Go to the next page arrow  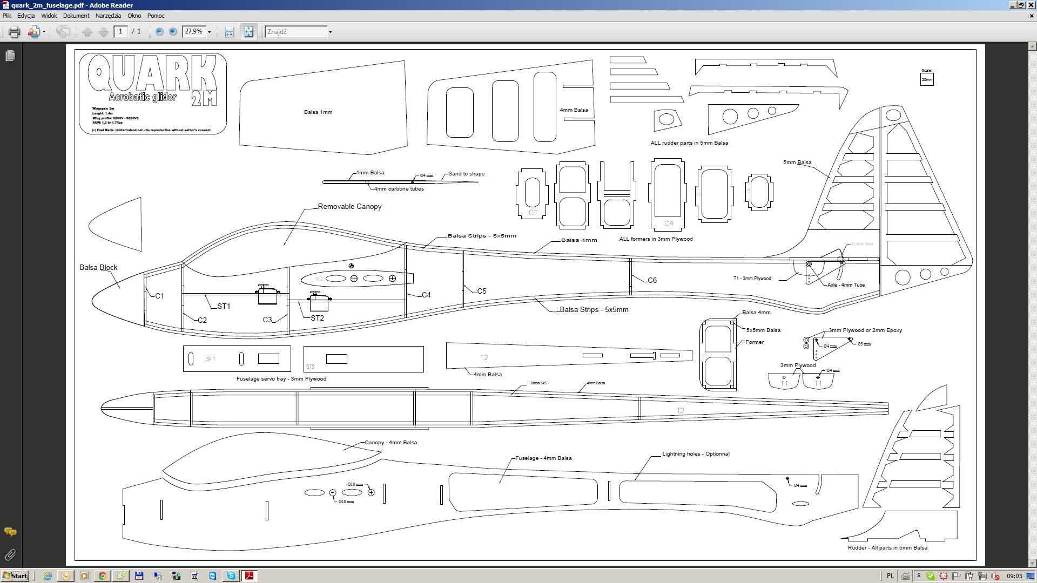(x=104, y=32)
